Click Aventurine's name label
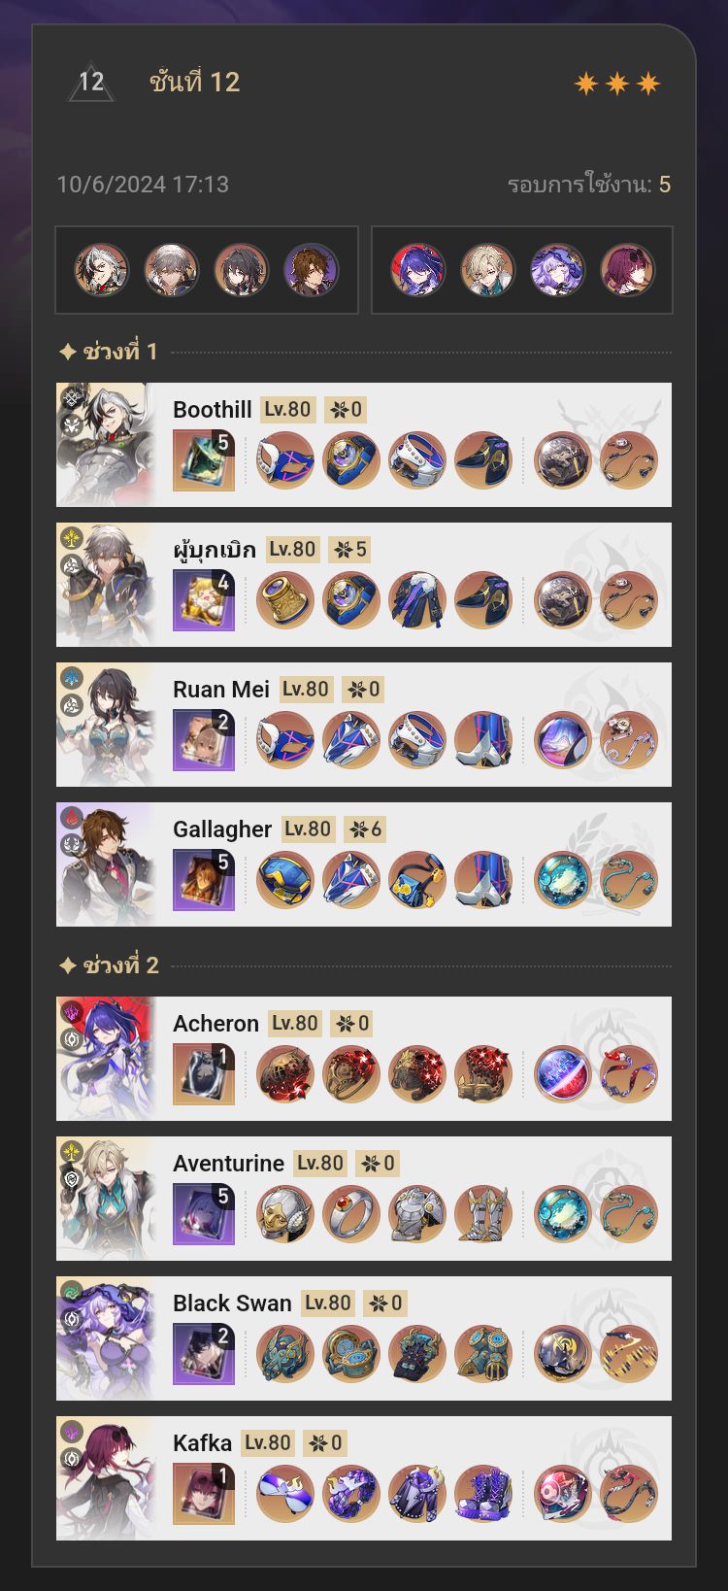The height and width of the screenshot is (1591, 728). tap(228, 1164)
